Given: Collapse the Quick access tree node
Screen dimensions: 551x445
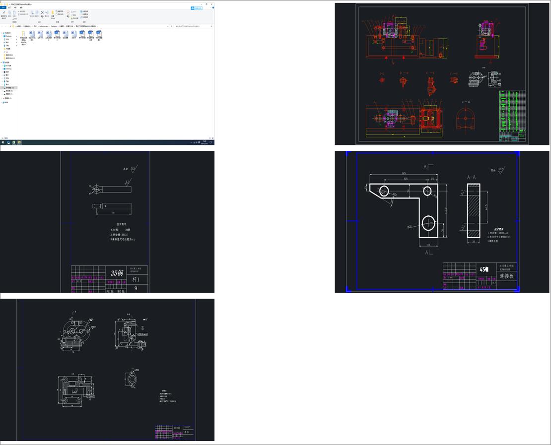Looking at the screenshot, I should tap(1, 33).
